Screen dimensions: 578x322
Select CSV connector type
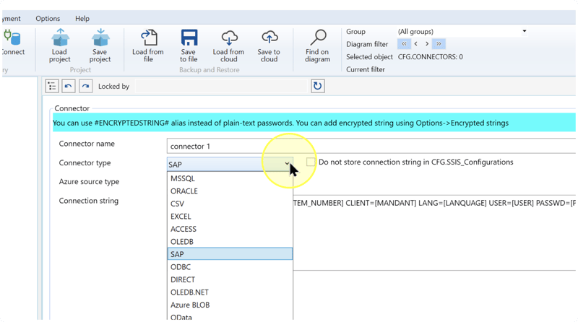(x=230, y=204)
